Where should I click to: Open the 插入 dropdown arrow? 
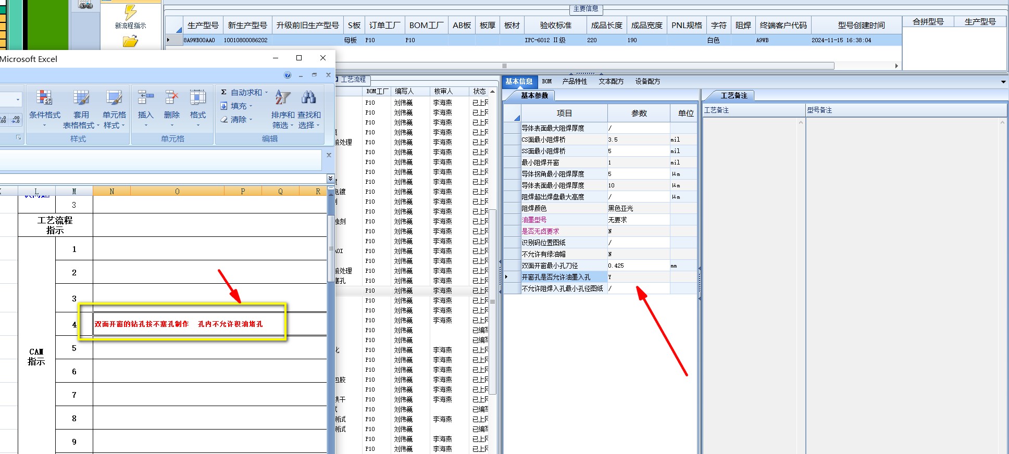pos(146,125)
